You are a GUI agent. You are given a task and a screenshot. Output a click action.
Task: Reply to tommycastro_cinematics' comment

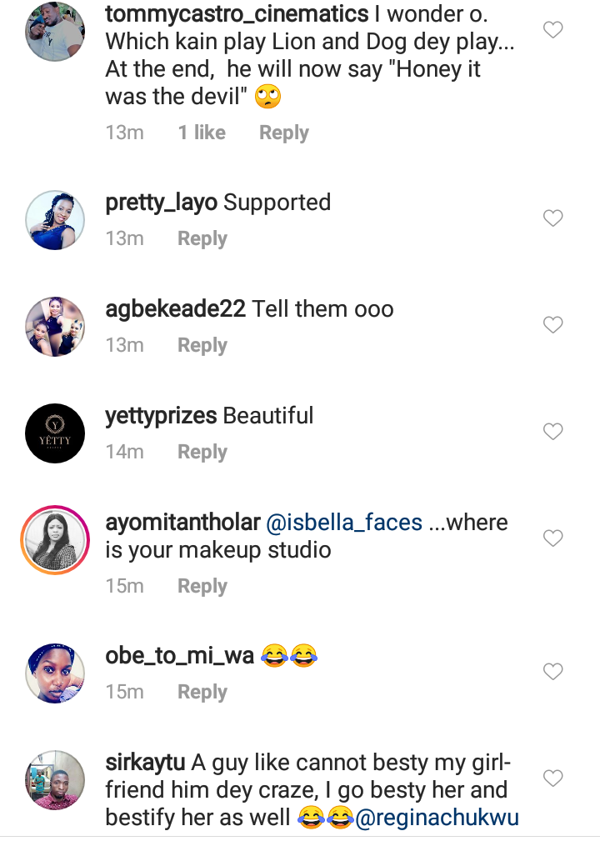pyautogui.click(x=283, y=133)
